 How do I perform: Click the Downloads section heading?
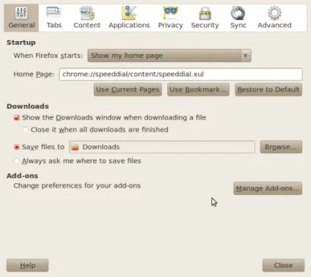tap(28, 106)
